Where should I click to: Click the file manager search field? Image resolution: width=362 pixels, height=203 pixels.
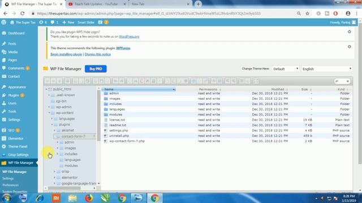click(342, 81)
